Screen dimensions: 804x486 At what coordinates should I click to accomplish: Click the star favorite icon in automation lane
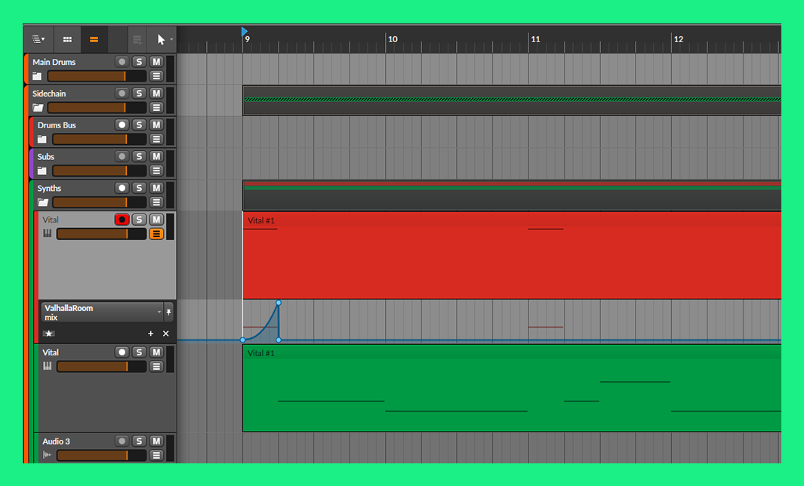49,334
